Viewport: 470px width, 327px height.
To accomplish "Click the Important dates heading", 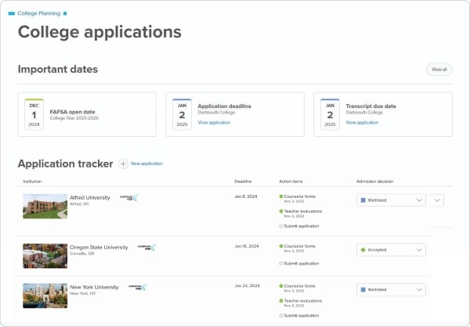I will [58, 69].
